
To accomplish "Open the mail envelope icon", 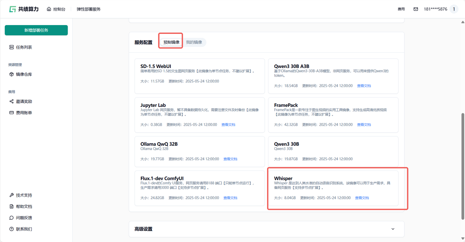I will click(416, 9).
